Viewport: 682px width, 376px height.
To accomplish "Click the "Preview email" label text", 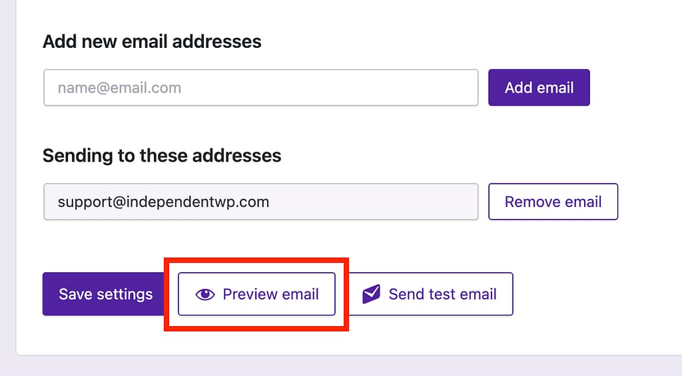I will pos(270,294).
